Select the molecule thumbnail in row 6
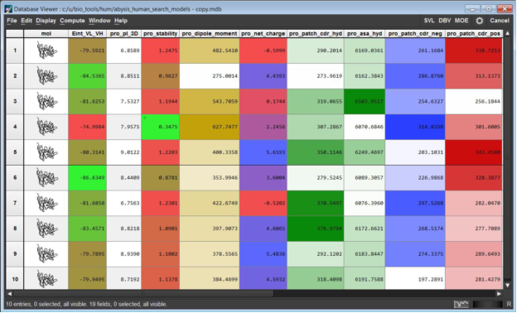Image resolution: width=517 pixels, height=313 pixels. (x=46, y=177)
